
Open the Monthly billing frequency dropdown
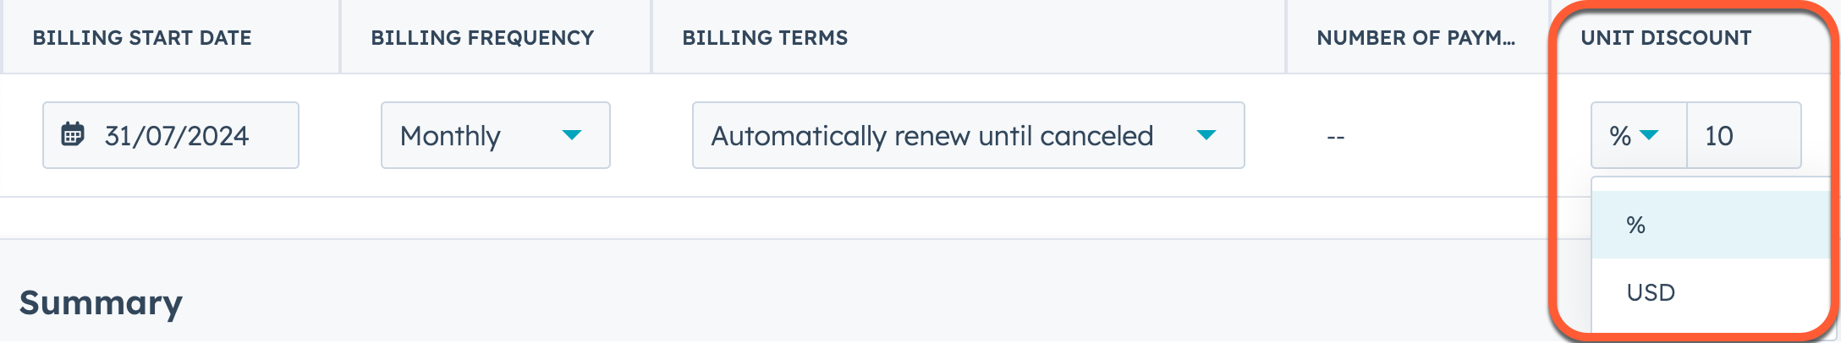click(x=495, y=135)
